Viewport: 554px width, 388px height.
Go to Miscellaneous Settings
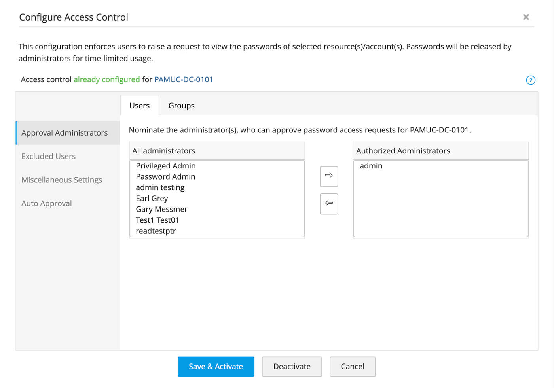click(x=62, y=180)
